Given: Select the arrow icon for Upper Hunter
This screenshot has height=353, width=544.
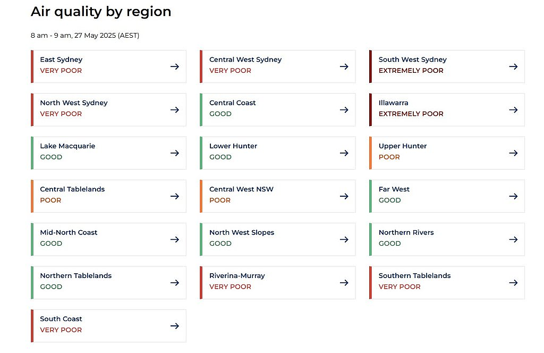Looking at the screenshot, I should coord(514,153).
